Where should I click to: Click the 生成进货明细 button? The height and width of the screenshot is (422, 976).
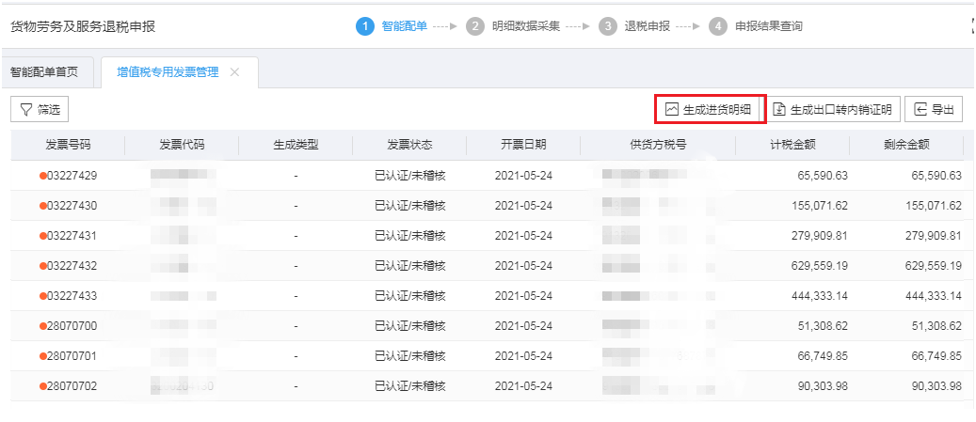tap(710, 110)
